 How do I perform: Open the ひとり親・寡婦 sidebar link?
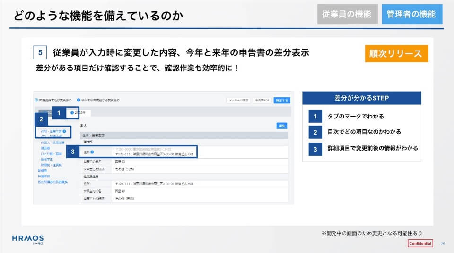tap(51, 153)
